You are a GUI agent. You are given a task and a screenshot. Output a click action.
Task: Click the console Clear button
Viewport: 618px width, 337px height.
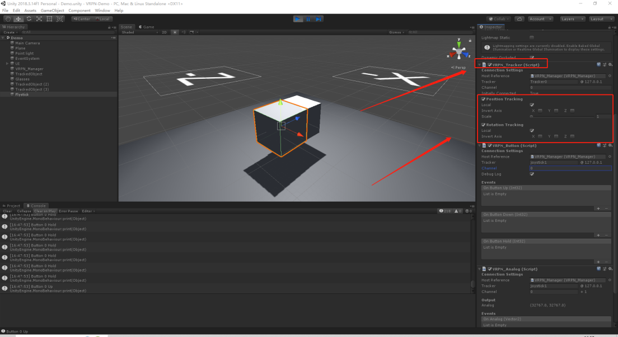(x=7, y=211)
